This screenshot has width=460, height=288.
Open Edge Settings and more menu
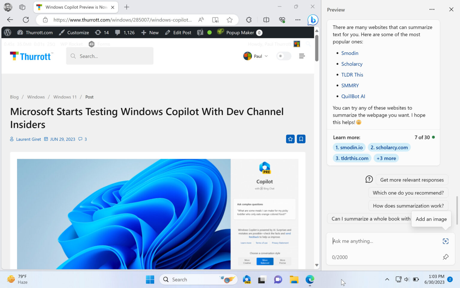298,20
